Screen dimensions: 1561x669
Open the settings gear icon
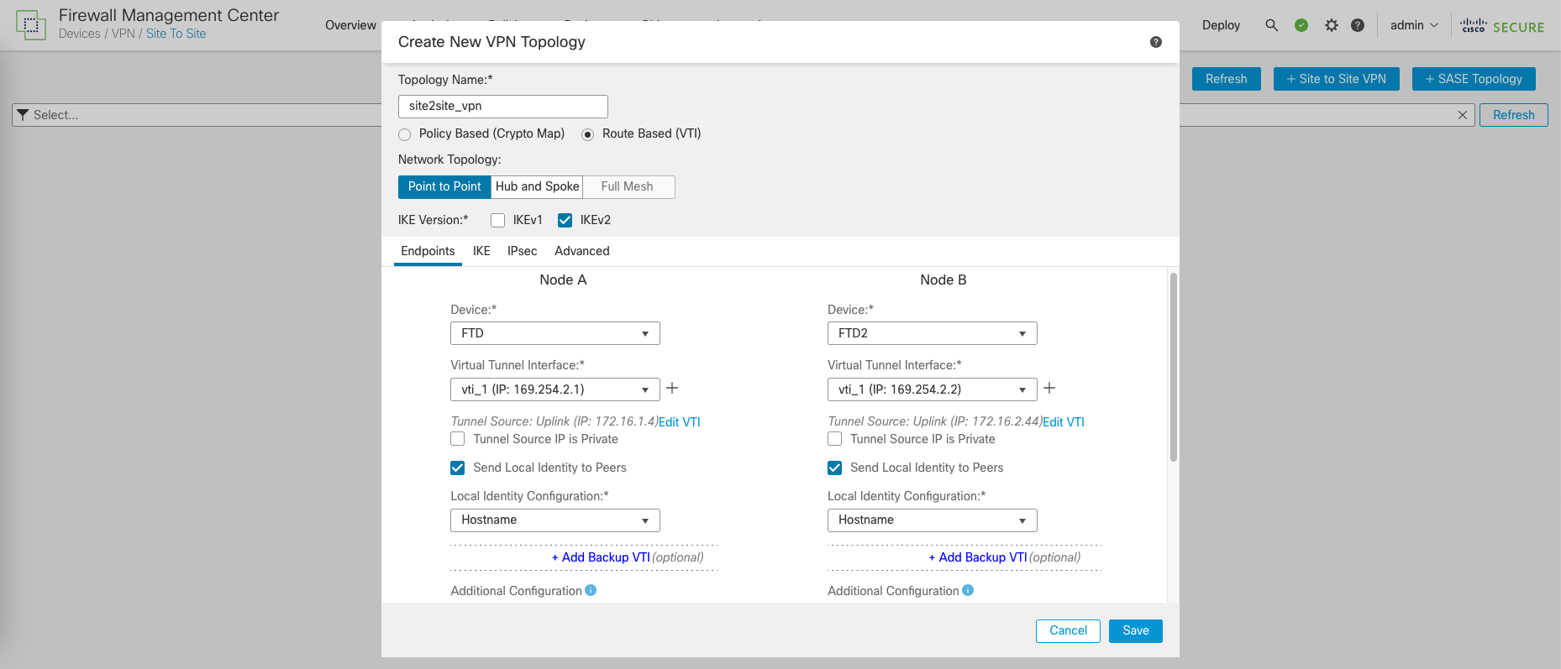coord(1331,25)
